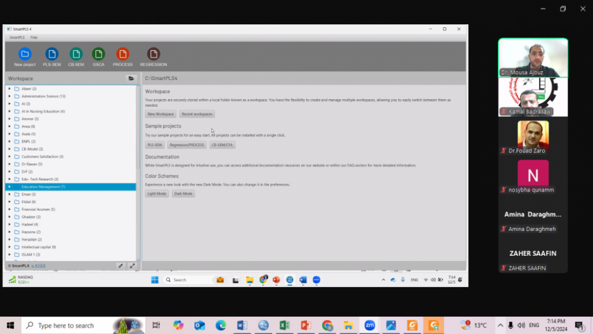Select the Ghadeer (3) project folder

(x=31, y=217)
